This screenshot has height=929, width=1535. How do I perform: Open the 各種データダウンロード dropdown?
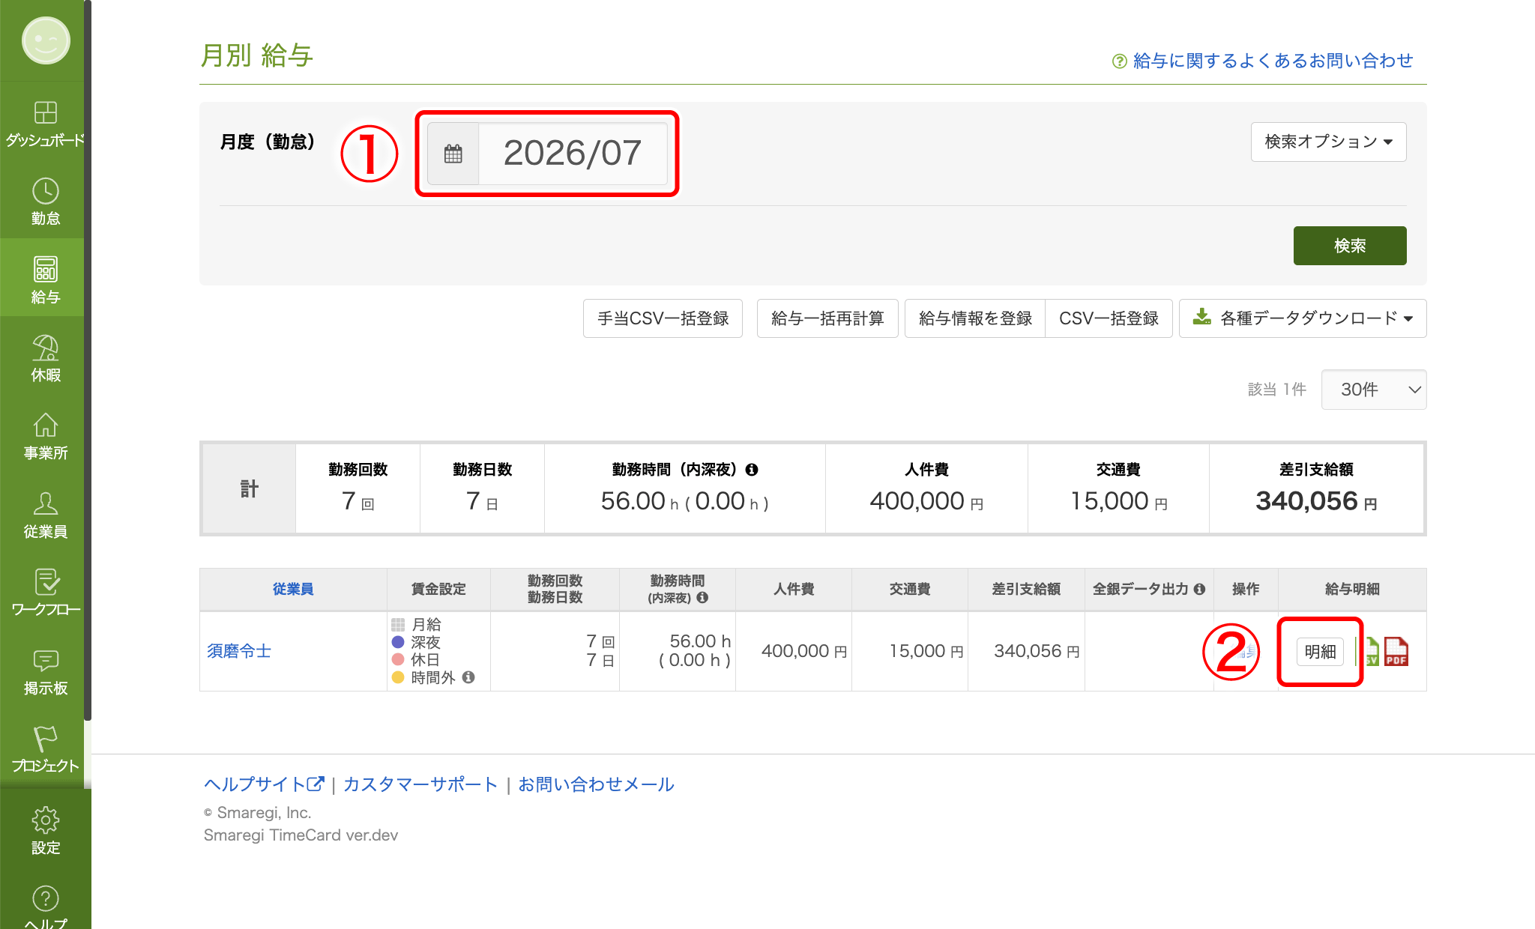(1303, 318)
